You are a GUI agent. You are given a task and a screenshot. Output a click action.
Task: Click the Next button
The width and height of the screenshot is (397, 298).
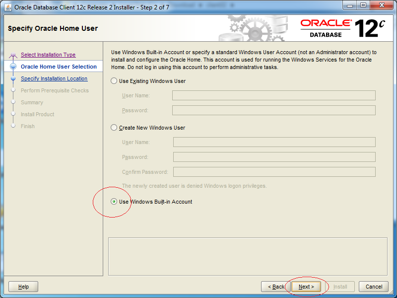[x=306, y=287]
